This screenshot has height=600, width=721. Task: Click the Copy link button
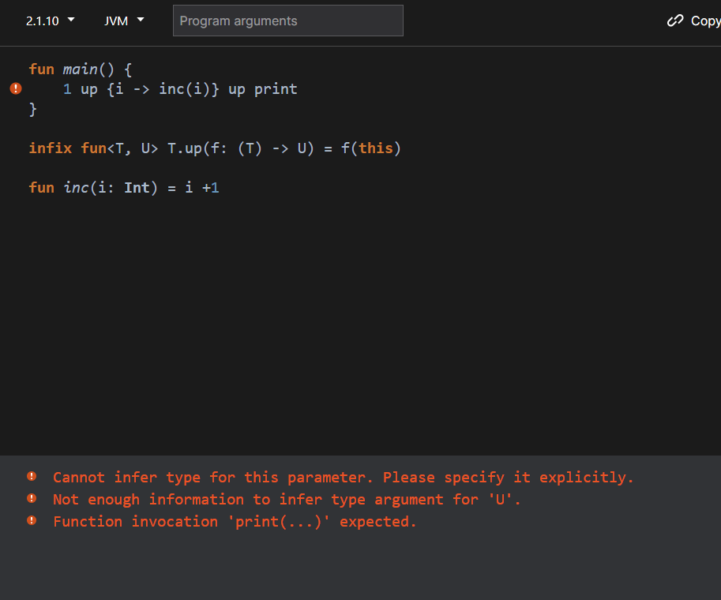point(694,21)
